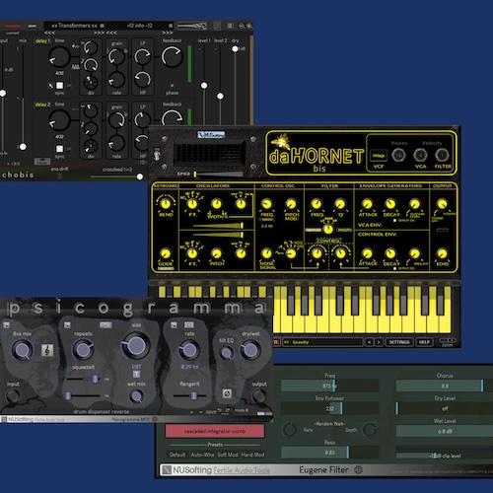Select the Auto-Wha preset in Eugene Filter
493x493 pixels.
point(202,455)
